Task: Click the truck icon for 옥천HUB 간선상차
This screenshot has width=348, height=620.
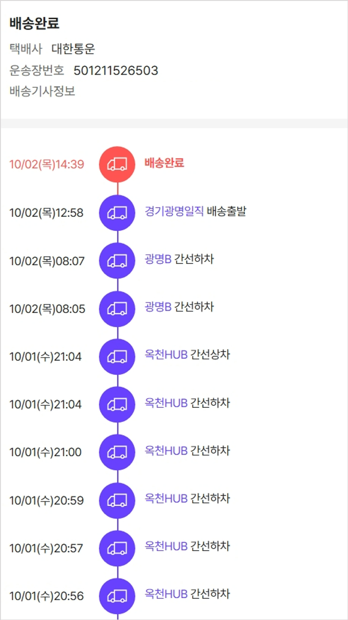Action: [117, 356]
